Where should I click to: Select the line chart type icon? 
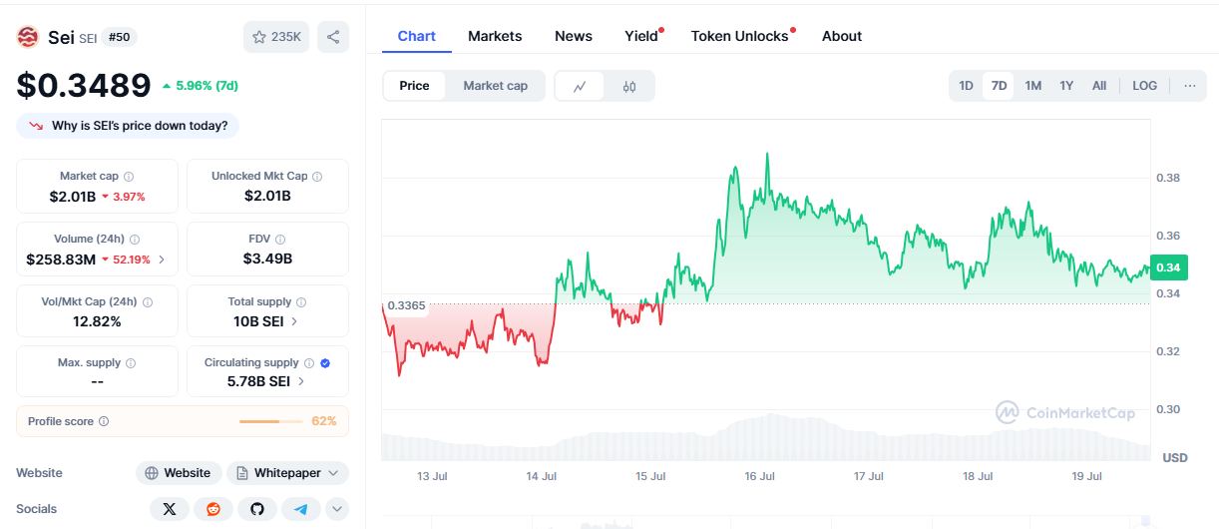580,86
